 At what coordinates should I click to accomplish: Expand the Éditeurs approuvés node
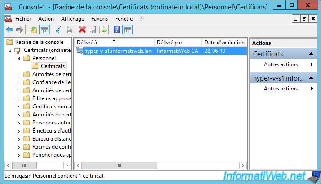coord(18,99)
